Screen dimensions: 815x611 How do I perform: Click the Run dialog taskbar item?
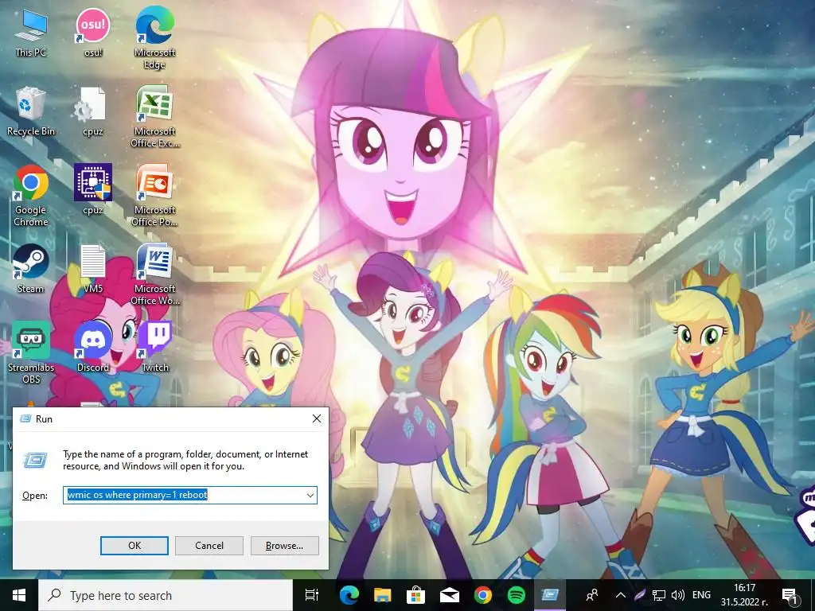point(549,595)
